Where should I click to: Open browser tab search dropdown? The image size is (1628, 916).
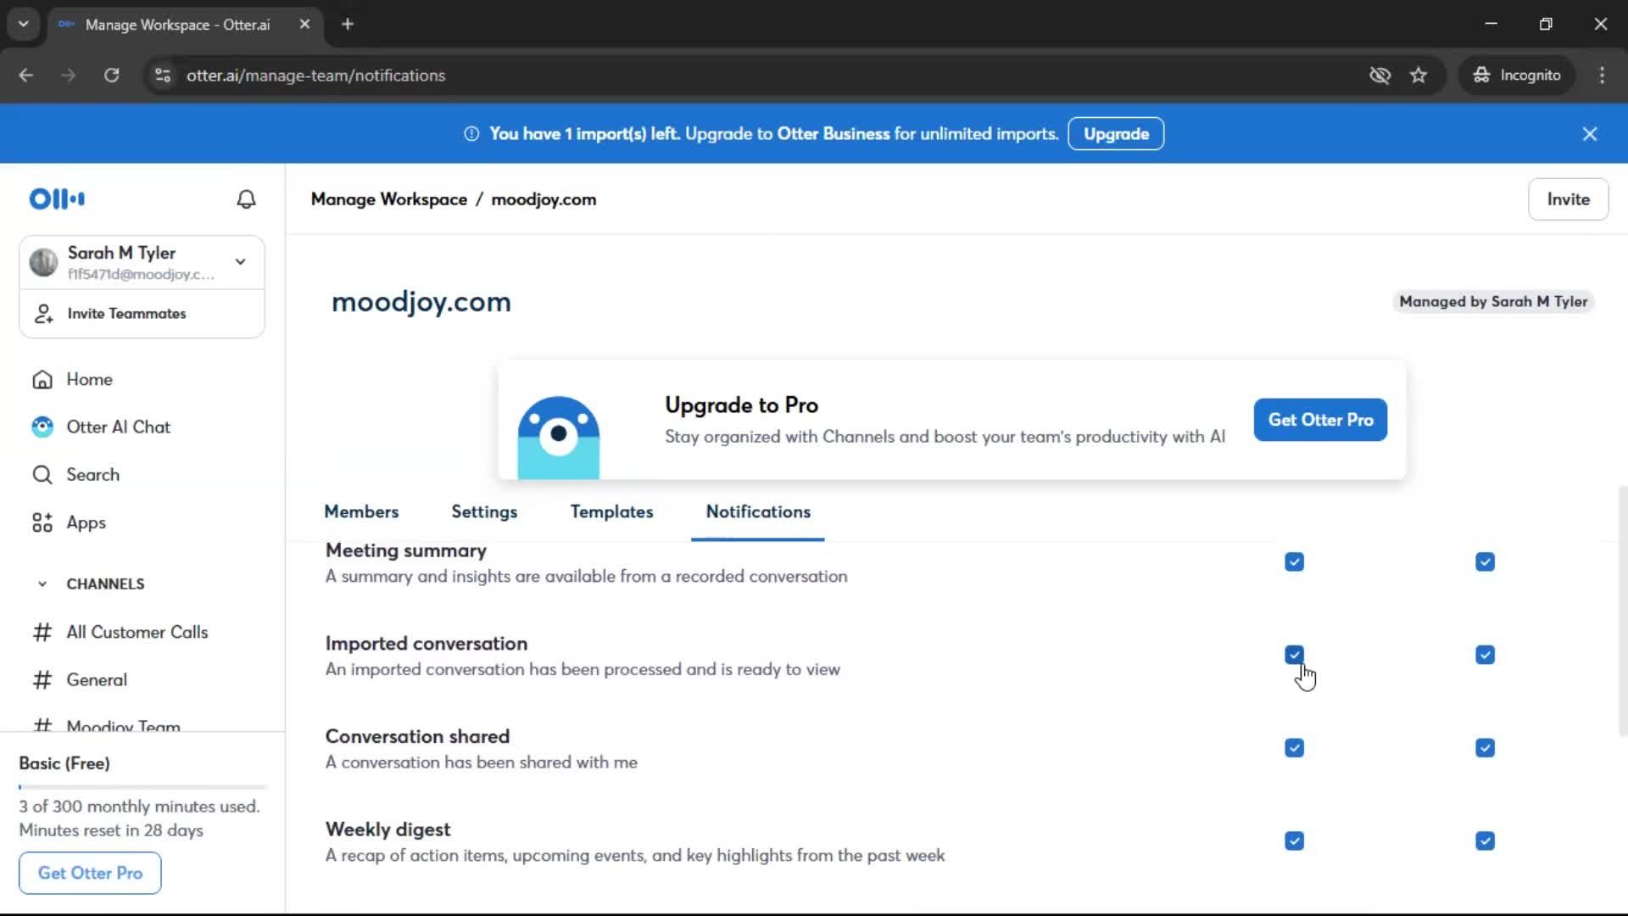coord(23,24)
